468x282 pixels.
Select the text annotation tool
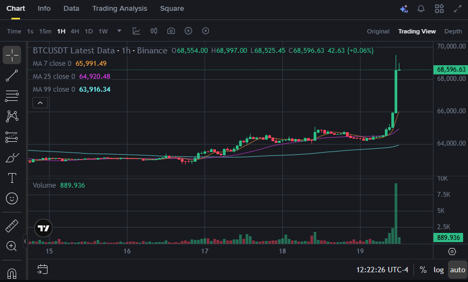coord(12,178)
